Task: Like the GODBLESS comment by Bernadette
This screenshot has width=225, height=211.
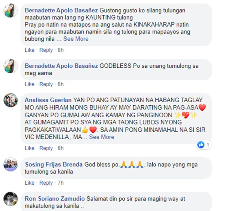Action: point(30,84)
